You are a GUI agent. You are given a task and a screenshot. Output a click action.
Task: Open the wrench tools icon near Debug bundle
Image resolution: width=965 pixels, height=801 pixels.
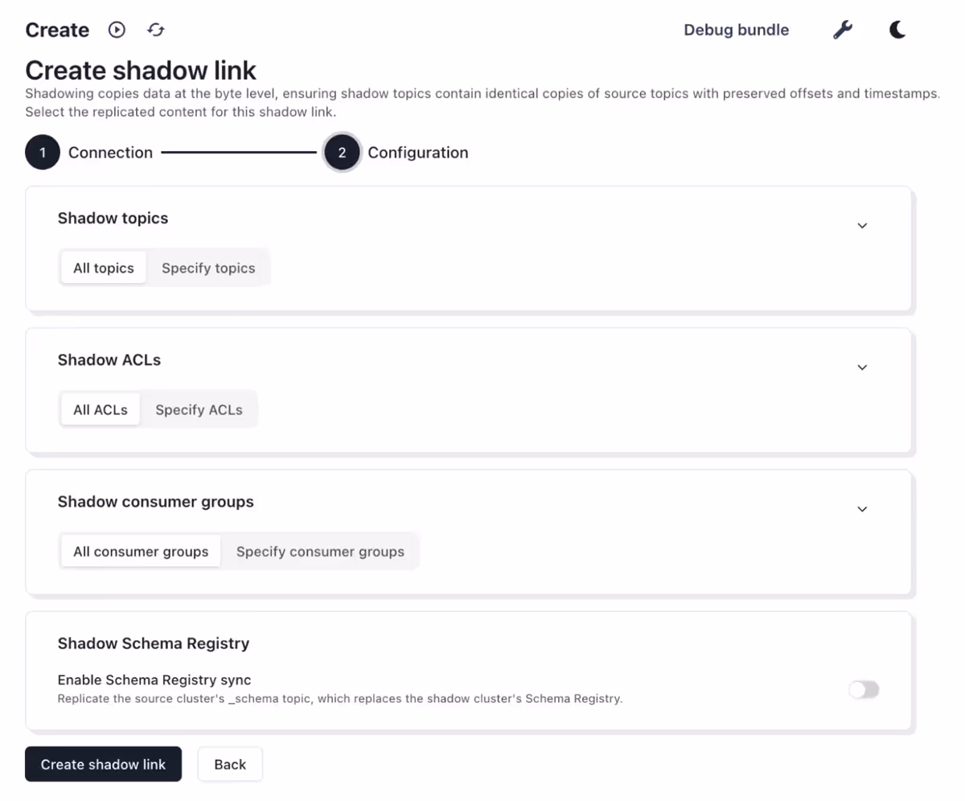click(x=843, y=30)
